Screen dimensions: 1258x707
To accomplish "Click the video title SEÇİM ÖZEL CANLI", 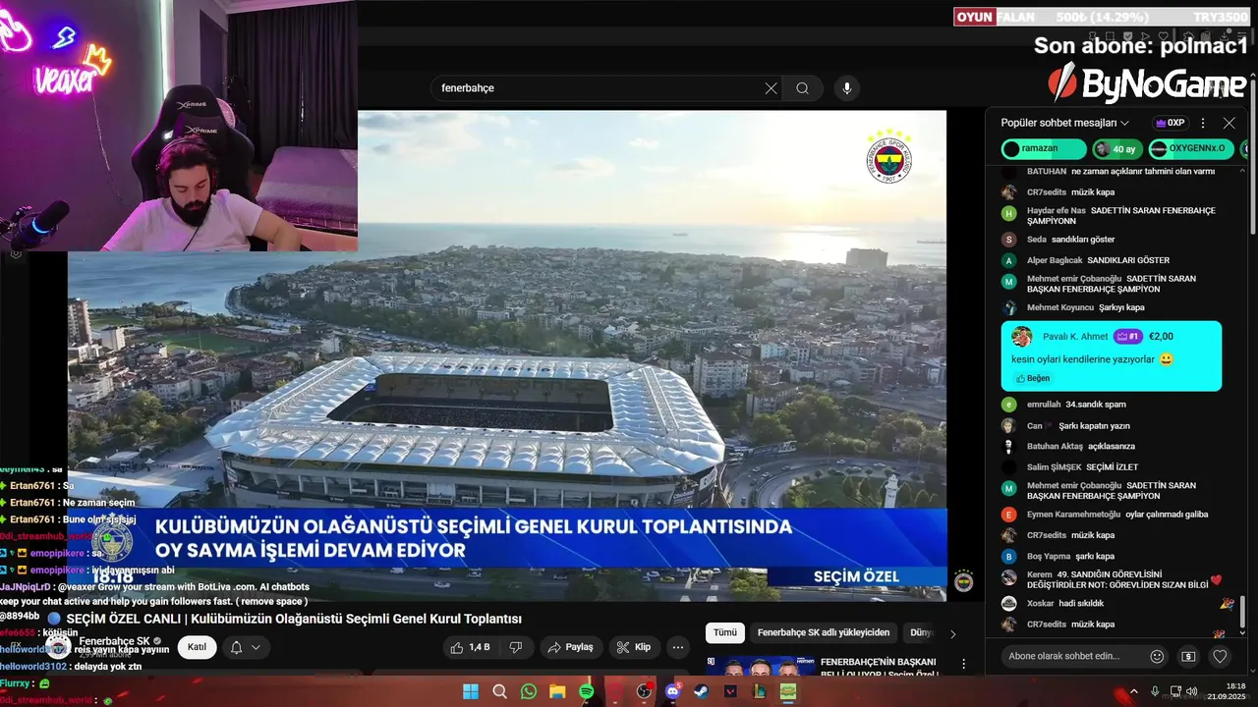I will click(x=294, y=619).
